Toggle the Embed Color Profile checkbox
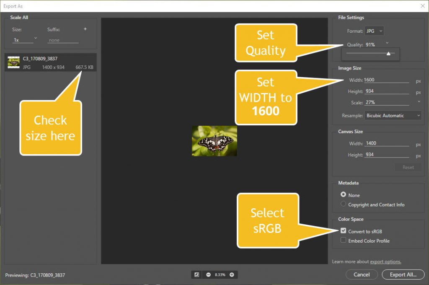Screen dimensions: 429x285 click(344, 241)
